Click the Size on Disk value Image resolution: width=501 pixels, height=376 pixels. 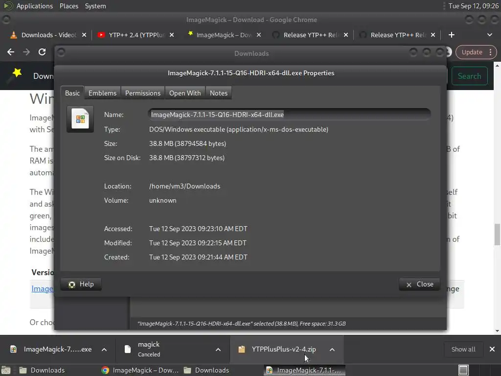tap(187, 158)
